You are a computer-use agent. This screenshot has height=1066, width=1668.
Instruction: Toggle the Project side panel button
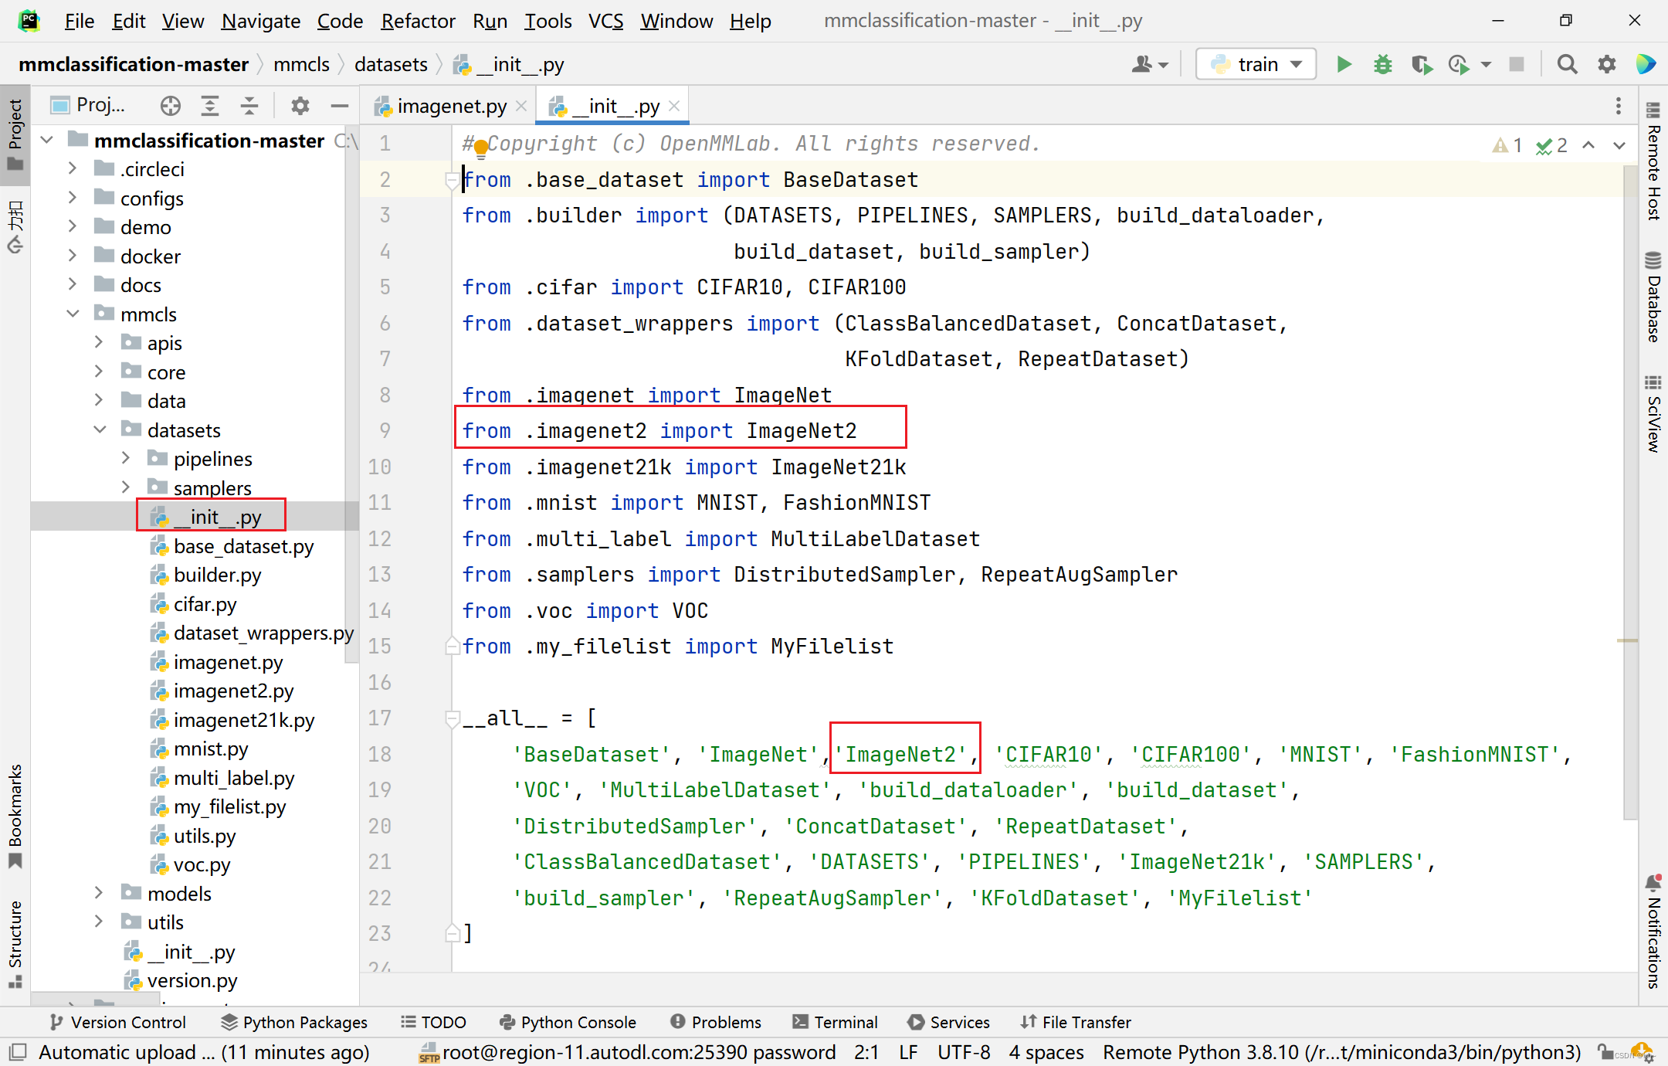pos(15,134)
